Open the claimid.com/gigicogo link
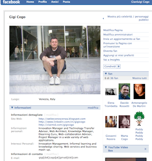Image resolution: width=152 pixels, height=161 pixels. pos(56,125)
